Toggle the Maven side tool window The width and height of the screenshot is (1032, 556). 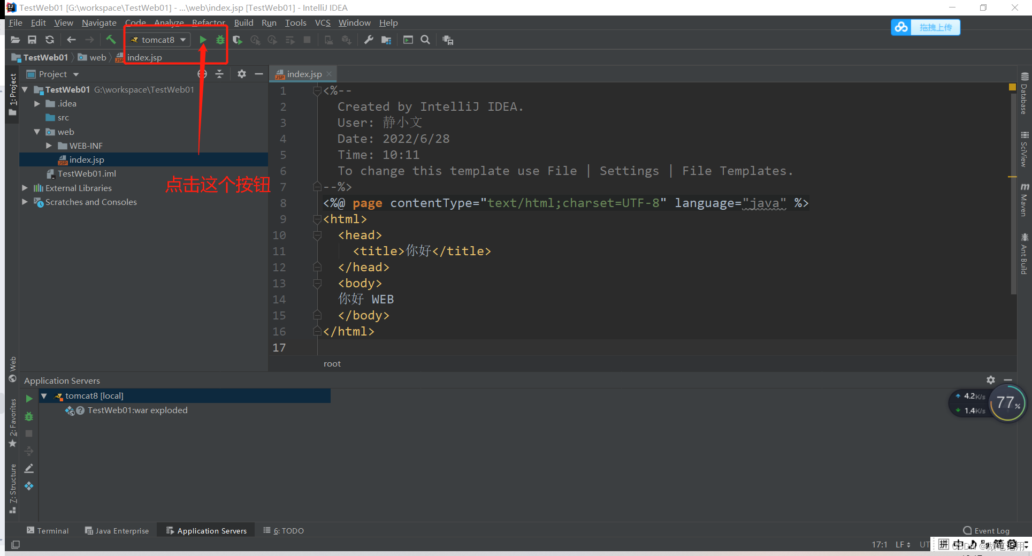click(x=1024, y=200)
